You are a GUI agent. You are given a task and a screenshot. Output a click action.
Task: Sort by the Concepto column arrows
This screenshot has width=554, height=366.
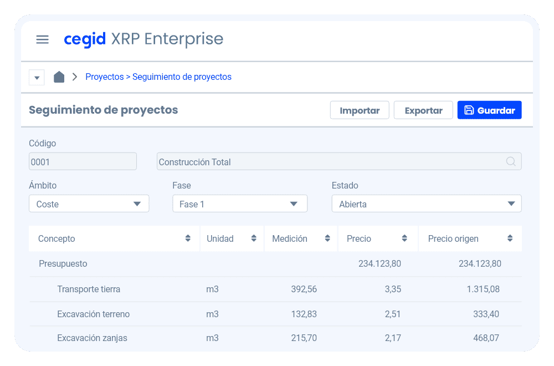[x=188, y=238]
